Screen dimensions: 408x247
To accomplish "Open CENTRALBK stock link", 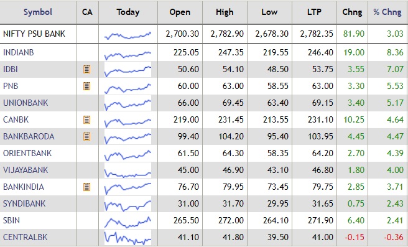I will pos(25,238).
